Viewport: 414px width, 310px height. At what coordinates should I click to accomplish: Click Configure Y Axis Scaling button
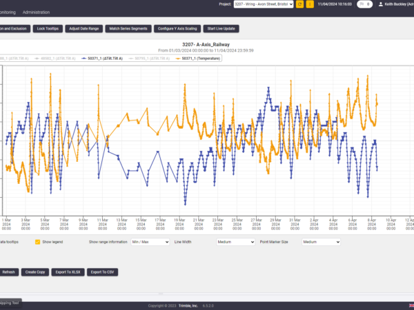coord(177,28)
